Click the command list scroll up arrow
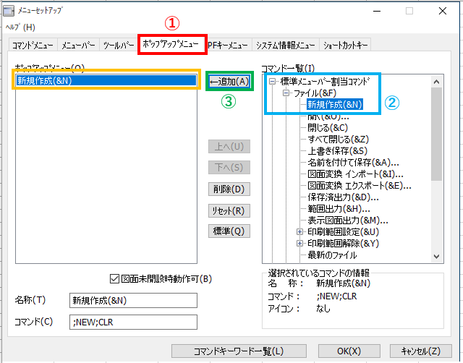The height and width of the screenshot is (363, 463). pyautogui.click(x=437, y=82)
